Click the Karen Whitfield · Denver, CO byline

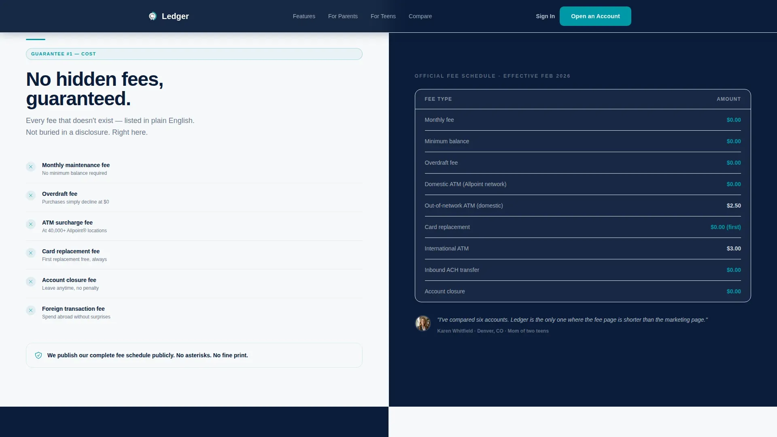[x=493, y=331]
